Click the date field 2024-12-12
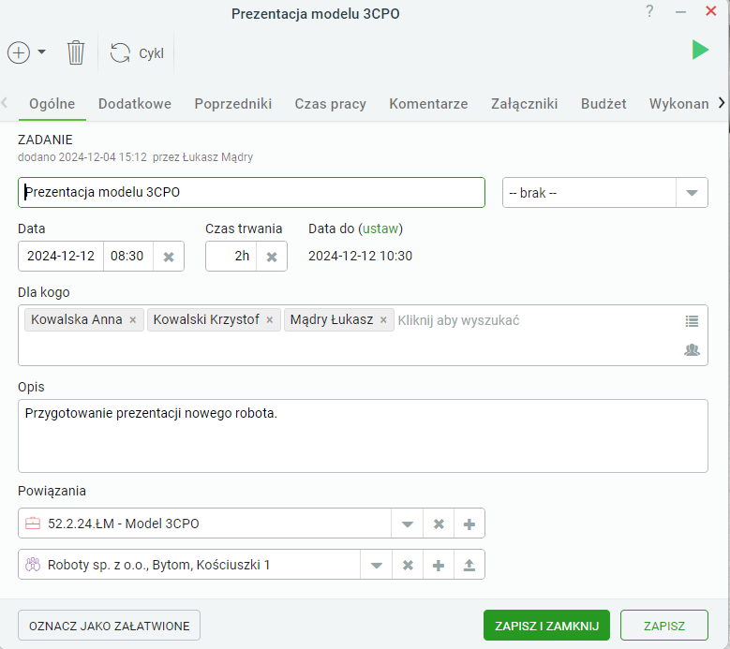 point(61,256)
